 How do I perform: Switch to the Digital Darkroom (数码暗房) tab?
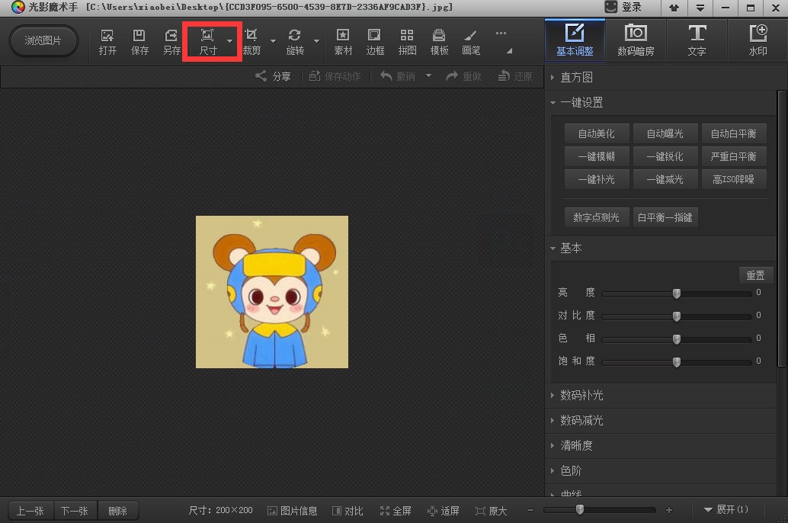tap(636, 41)
